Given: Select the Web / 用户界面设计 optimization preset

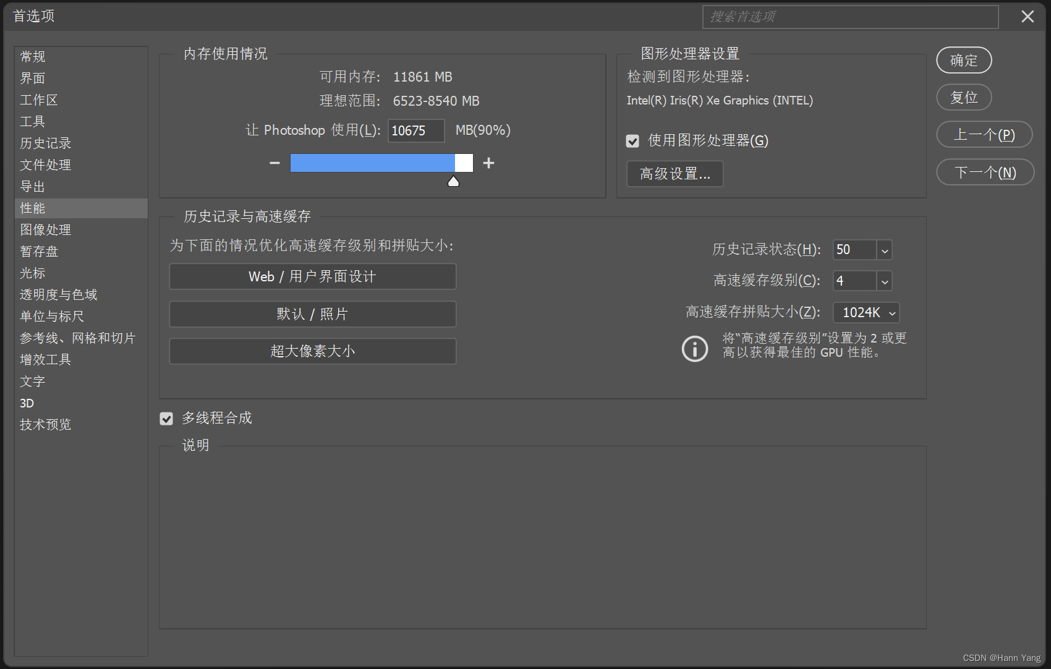Looking at the screenshot, I should (312, 276).
